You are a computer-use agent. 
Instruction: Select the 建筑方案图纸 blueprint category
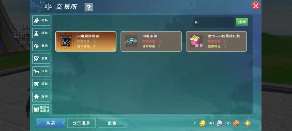click(41, 109)
